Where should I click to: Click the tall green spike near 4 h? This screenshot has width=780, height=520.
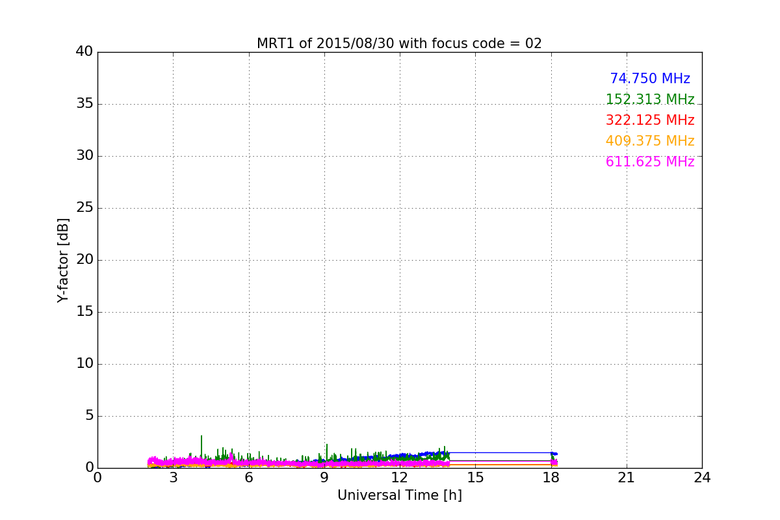[x=201, y=447]
